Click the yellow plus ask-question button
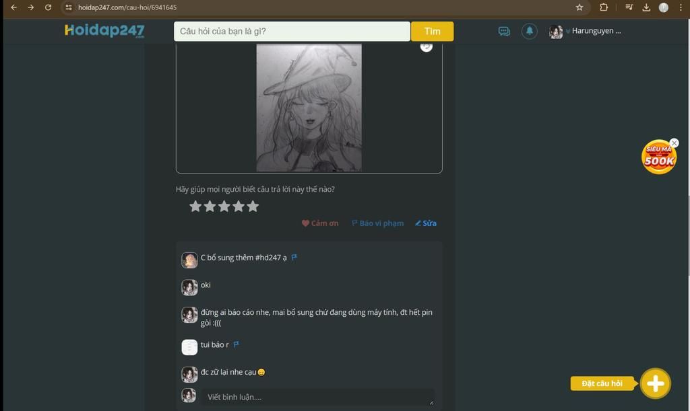 [x=655, y=383]
